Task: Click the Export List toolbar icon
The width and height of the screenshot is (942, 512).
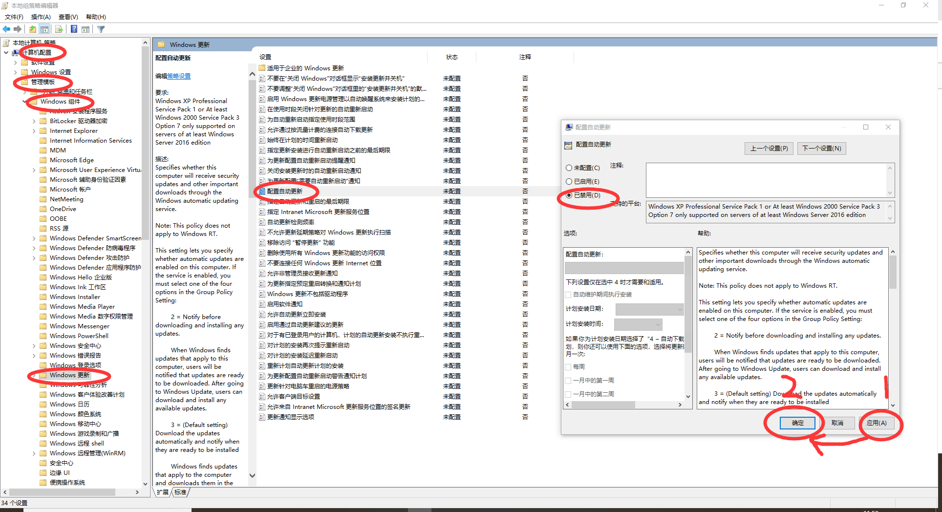Action: click(59, 29)
